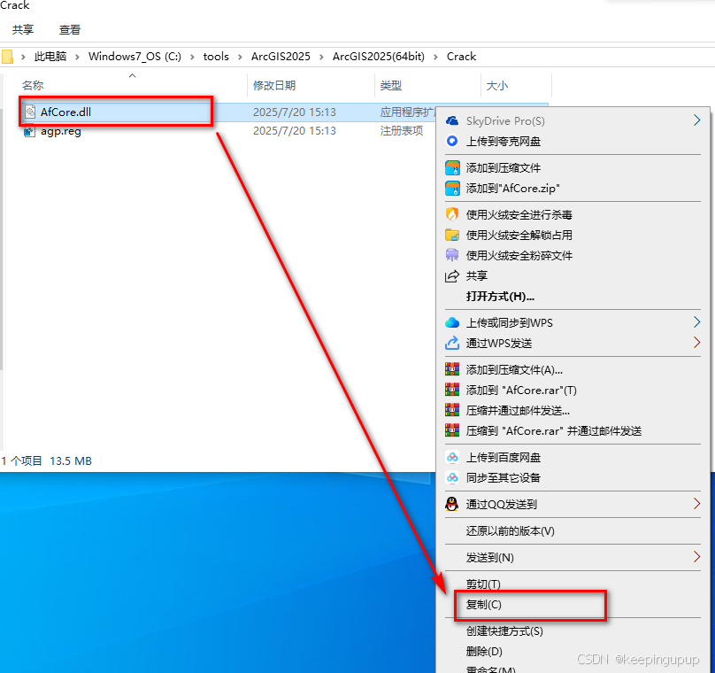The image size is (715, 673).
Task: Expand the SkyDrive Pro(S) submenu arrow
Action: tap(697, 120)
